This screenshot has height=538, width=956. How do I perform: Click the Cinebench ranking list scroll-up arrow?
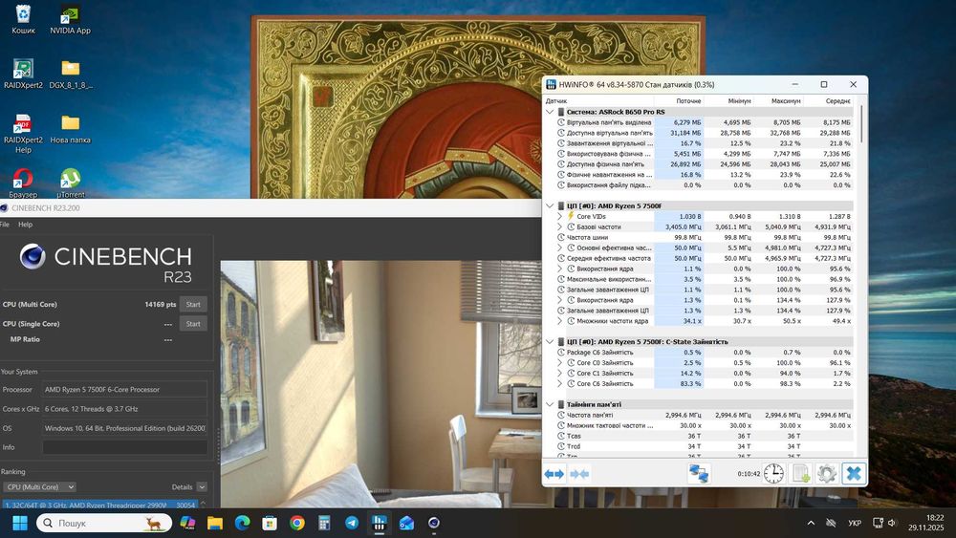pos(203,503)
